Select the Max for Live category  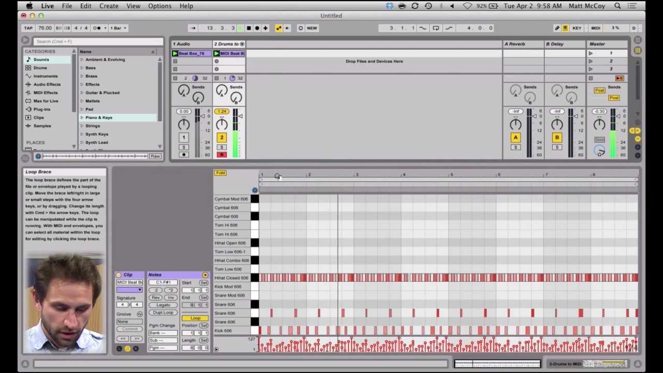tap(46, 101)
